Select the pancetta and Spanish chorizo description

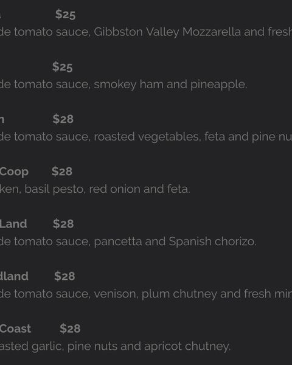coord(128,242)
